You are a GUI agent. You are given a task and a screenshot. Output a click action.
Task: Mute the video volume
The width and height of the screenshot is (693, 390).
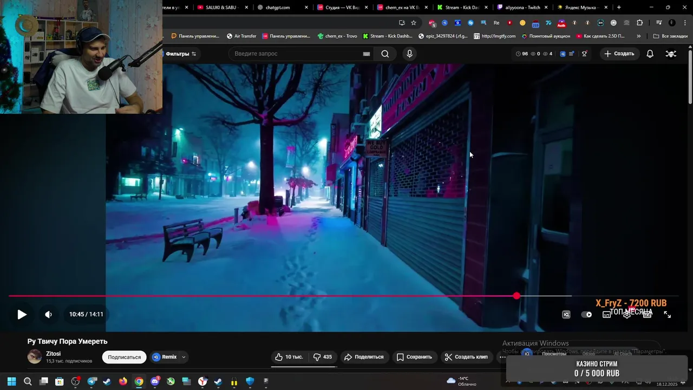pyautogui.click(x=48, y=315)
